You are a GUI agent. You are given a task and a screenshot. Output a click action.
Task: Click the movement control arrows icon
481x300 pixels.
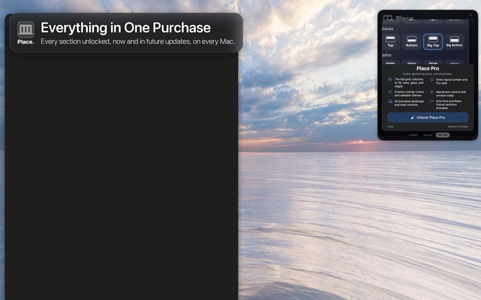(x=431, y=92)
